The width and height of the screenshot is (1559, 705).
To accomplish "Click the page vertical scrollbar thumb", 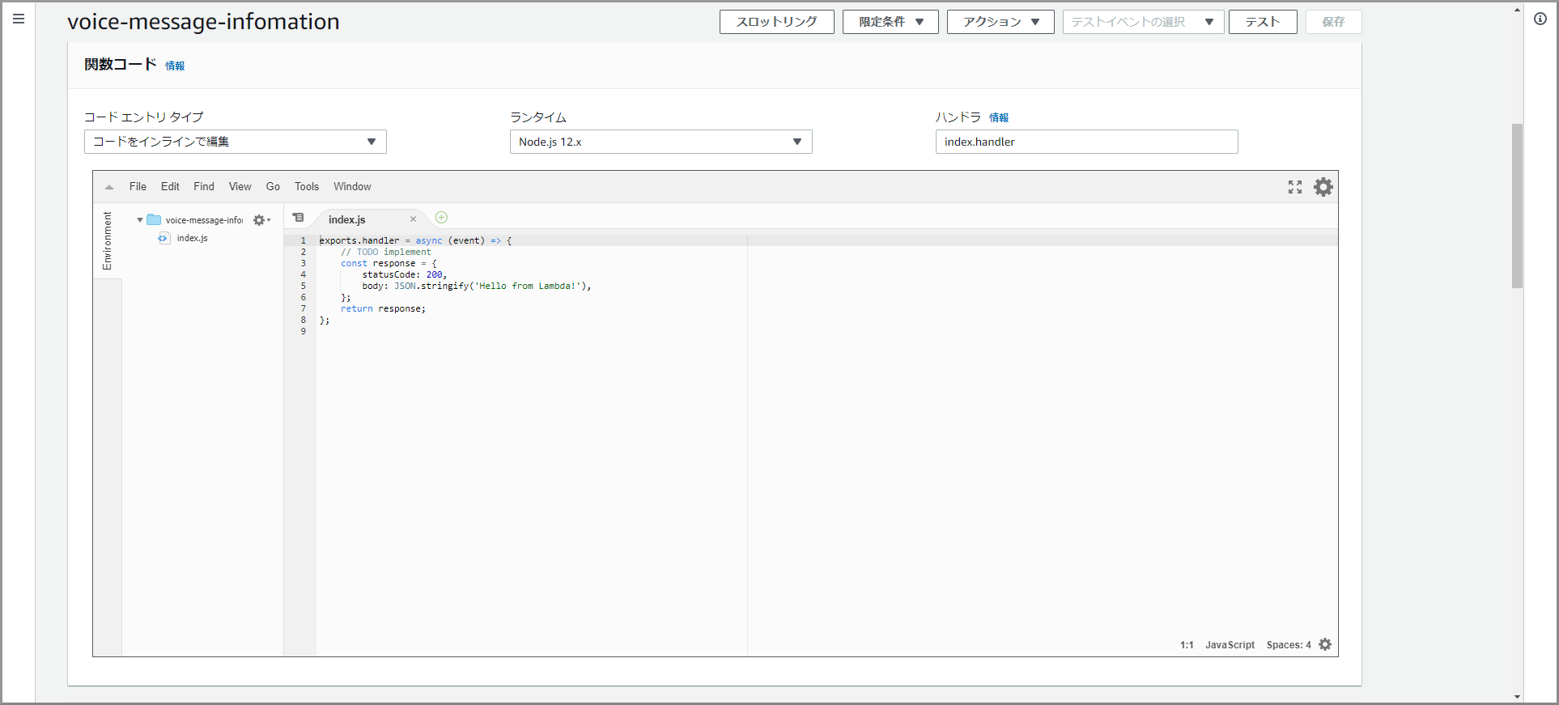I will coord(1517,206).
